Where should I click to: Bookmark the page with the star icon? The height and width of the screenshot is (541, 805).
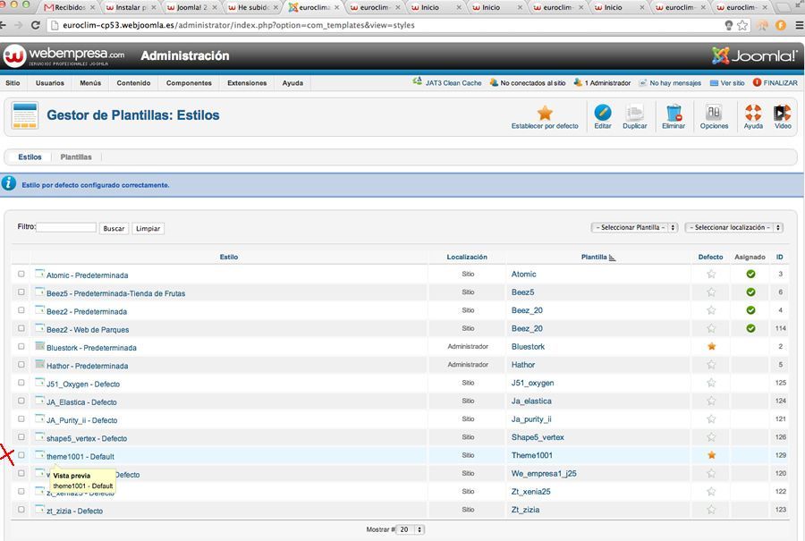click(x=742, y=25)
